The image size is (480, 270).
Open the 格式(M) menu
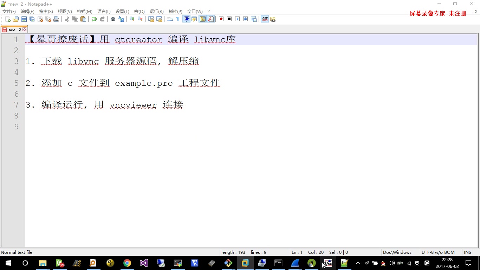coord(85,12)
